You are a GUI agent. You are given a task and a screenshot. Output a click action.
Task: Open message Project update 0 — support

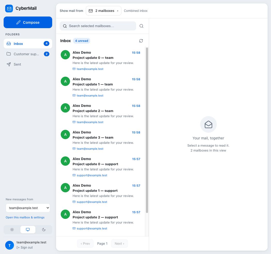tap(100, 167)
